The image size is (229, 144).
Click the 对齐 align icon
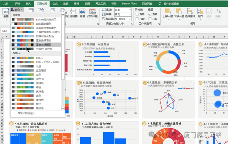point(200,11)
